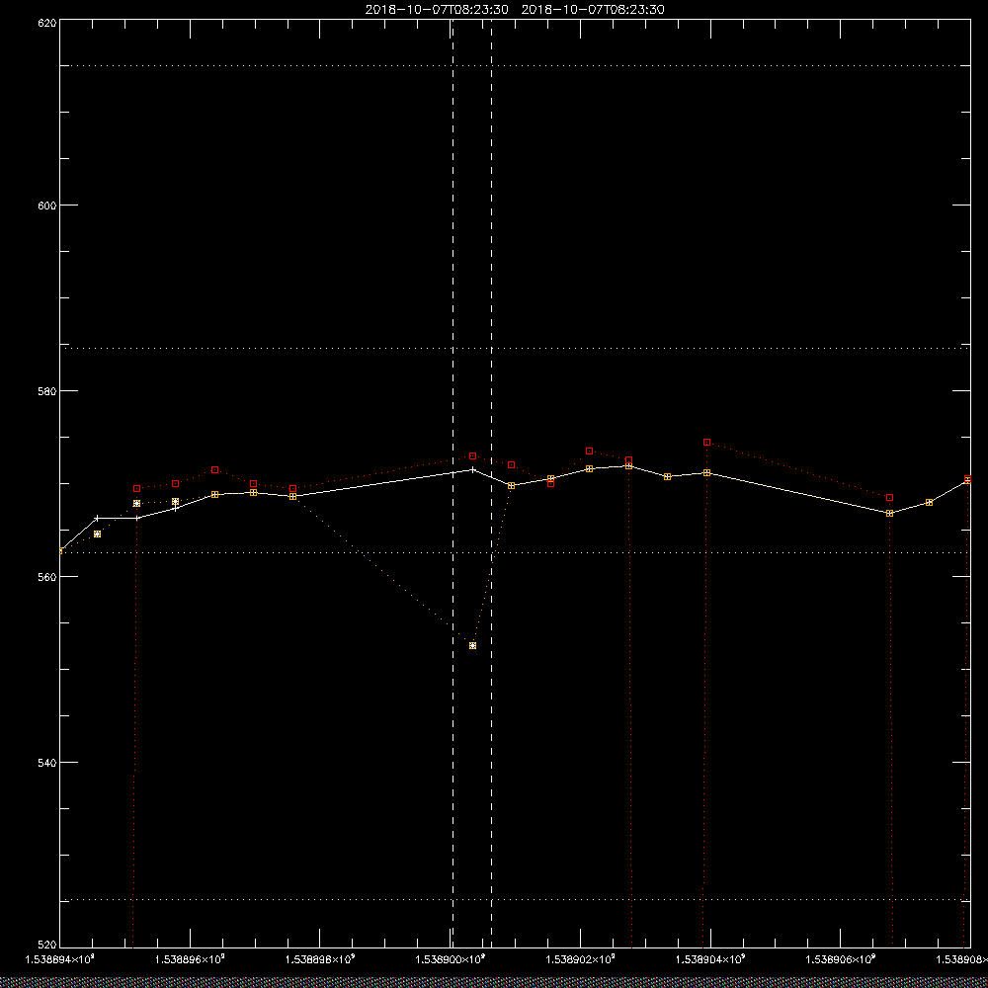This screenshot has width=988, height=988.
Task: Select x-axis label 1.538906×10⁹
Action: coord(841,959)
